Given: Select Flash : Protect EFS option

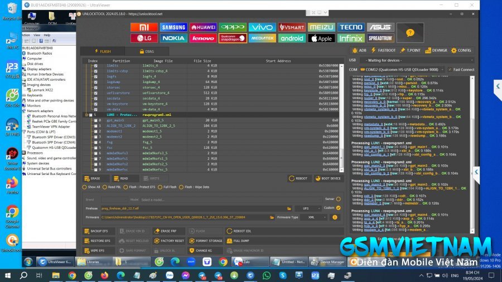Looking at the screenshot, I should coord(126,187).
